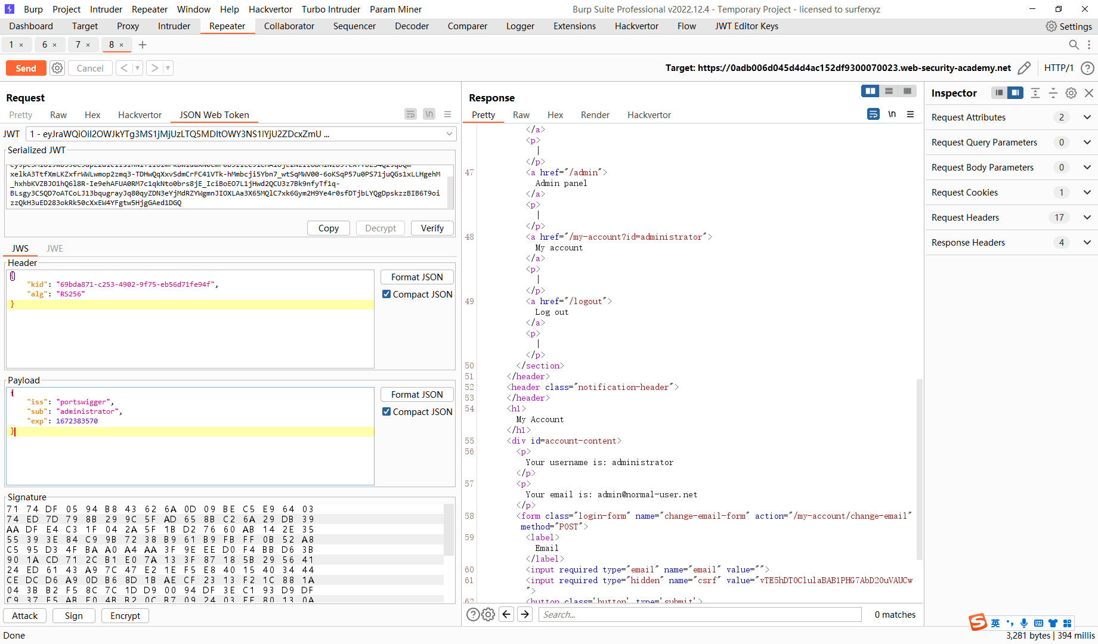Close Repeater tab 8
The height and width of the screenshot is (644, 1098).
122,45
